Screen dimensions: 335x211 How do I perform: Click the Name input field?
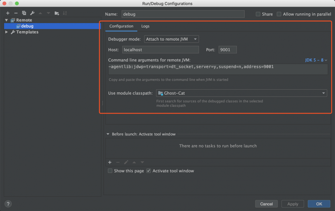coord(183,14)
